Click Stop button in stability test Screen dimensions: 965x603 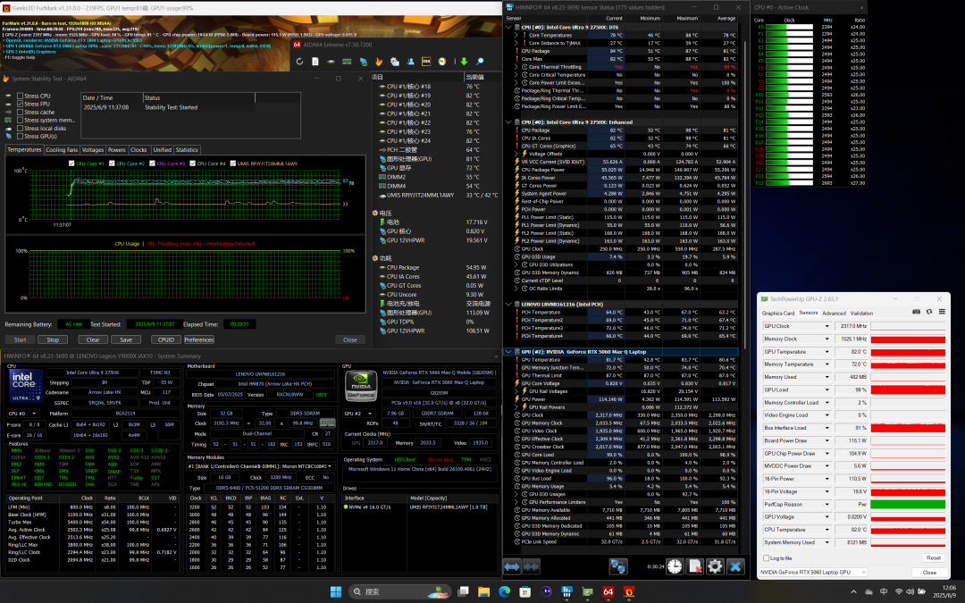[x=53, y=339]
